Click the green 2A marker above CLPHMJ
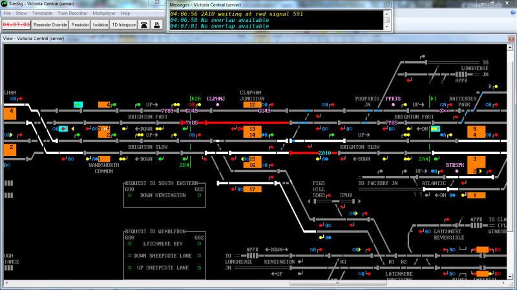517x290 pixels. (x=196, y=99)
